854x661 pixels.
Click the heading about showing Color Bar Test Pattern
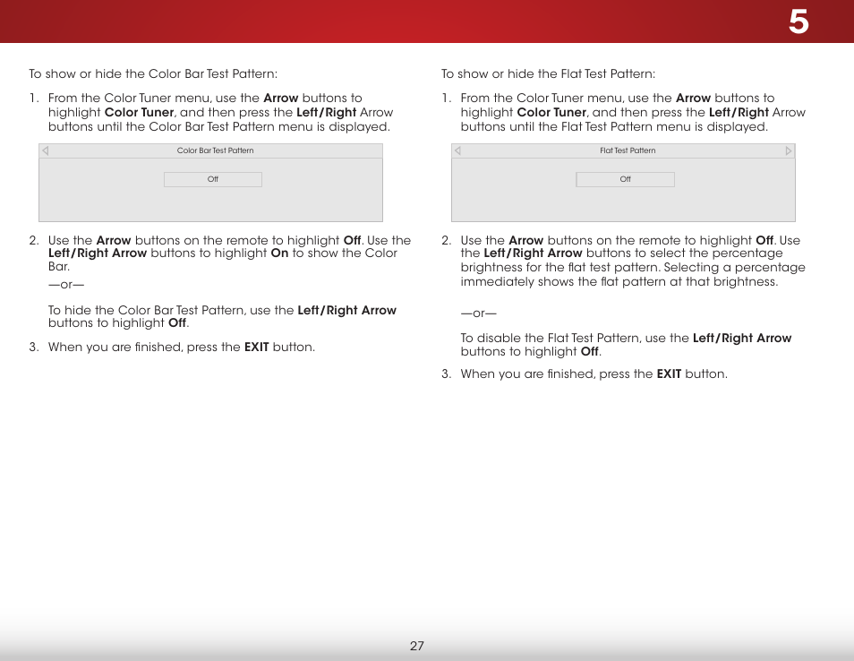153,73
